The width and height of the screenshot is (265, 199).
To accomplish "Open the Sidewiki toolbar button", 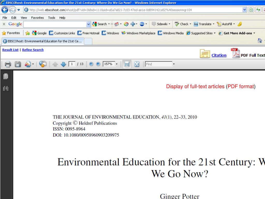I will pyautogui.click(x=161, y=24).
